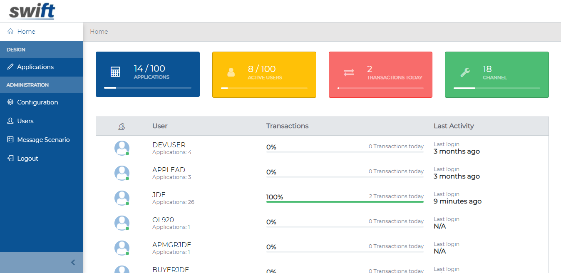561x273 pixels.
Task: Open the DEVUSER user entry
Action: pyautogui.click(x=169, y=145)
